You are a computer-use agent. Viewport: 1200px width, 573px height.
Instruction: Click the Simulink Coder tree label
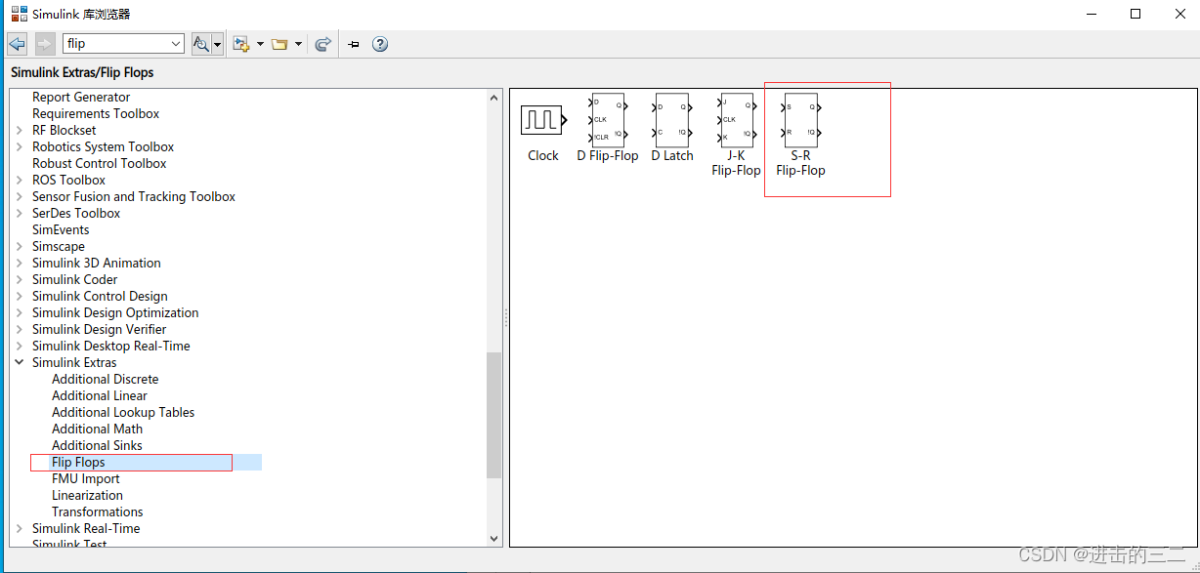[x=75, y=279]
